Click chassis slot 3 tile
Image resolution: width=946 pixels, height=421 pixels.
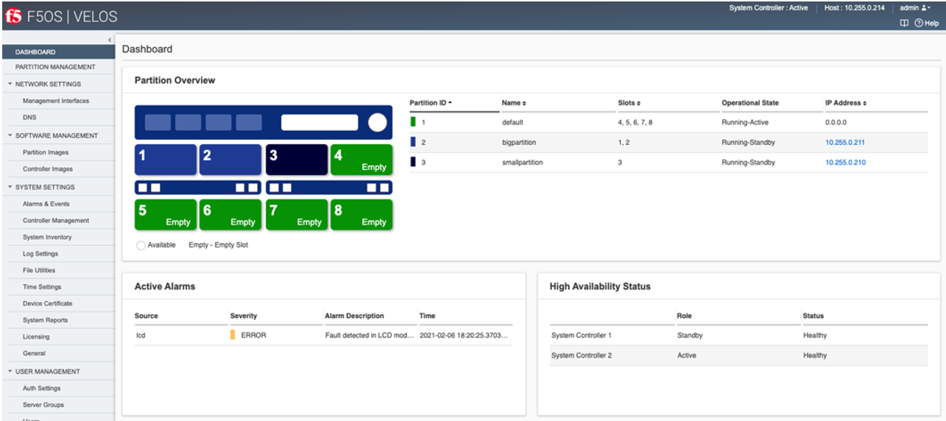(x=297, y=160)
